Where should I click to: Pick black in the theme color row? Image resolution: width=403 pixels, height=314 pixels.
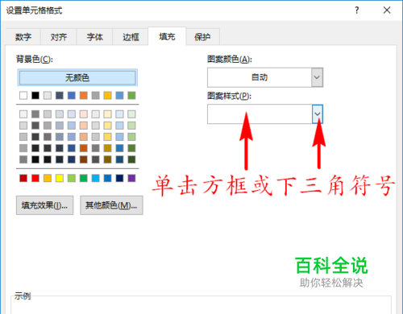[x=35, y=95]
